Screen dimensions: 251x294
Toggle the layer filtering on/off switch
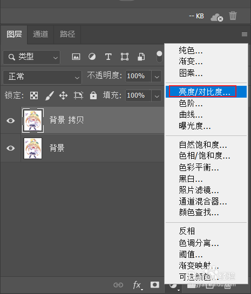tap(159, 57)
